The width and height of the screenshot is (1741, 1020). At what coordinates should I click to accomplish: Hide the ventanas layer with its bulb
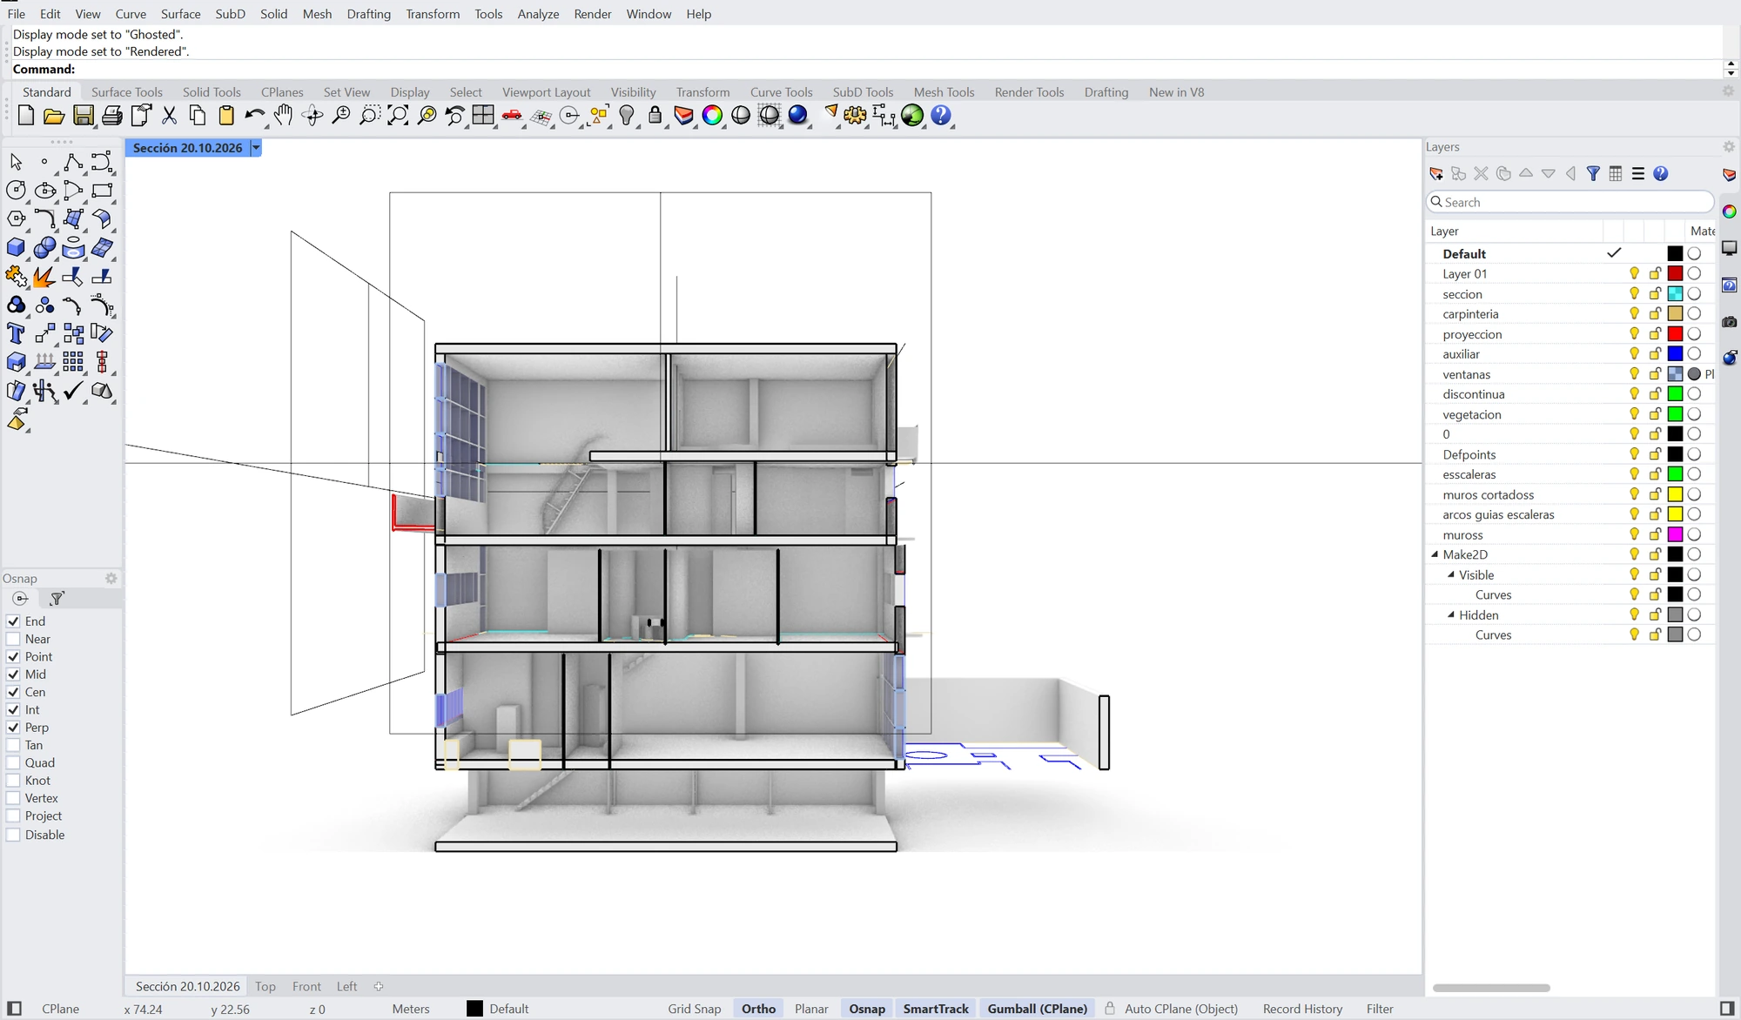tap(1634, 374)
